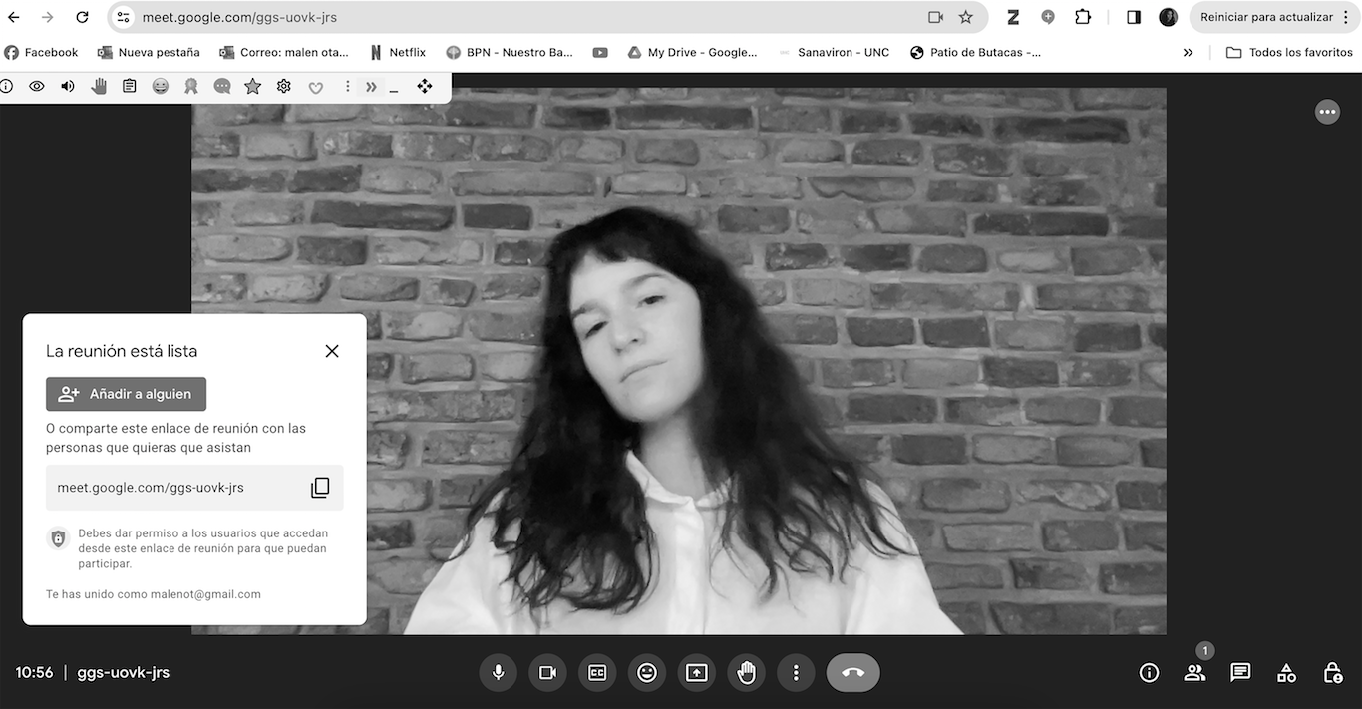
Task: Select the meet.google.com/ggs-uovk-jrs link text in dialog
Action: pyautogui.click(x=151, y=488)
